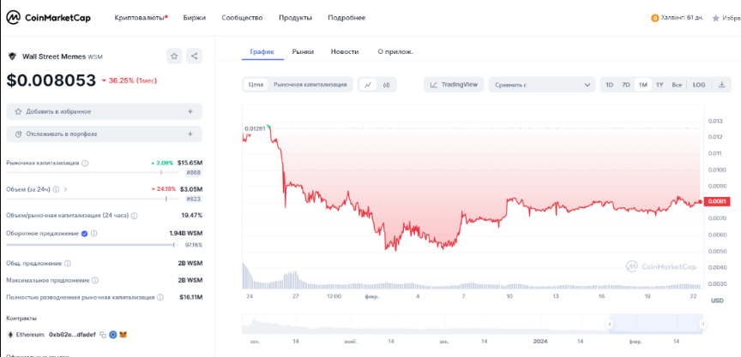Open the Рынки tab
Screen dimensions: 741x357
[x=303, y=52]
